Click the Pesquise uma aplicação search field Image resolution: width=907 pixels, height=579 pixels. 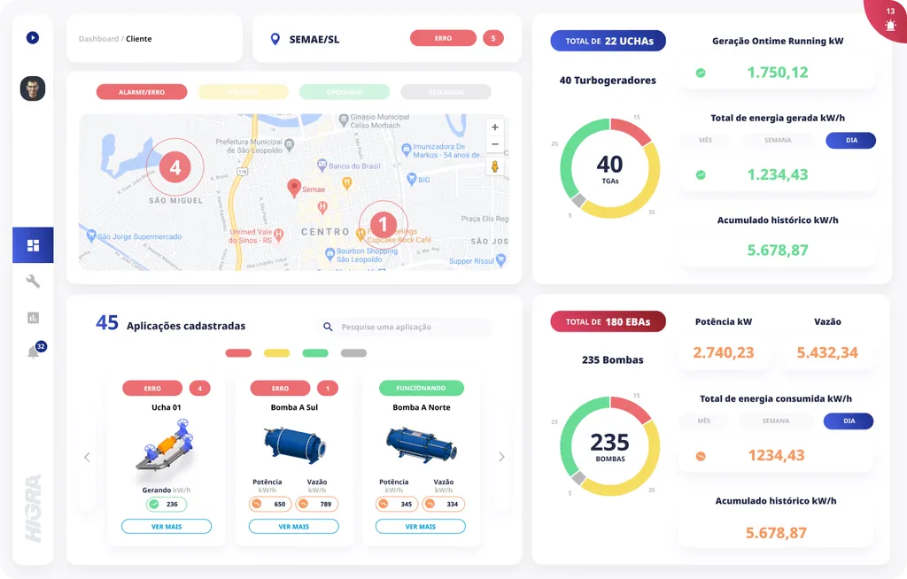412,327
